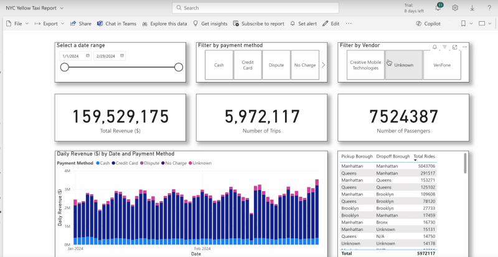Select Cash payment filter tile

click(219, 65)
